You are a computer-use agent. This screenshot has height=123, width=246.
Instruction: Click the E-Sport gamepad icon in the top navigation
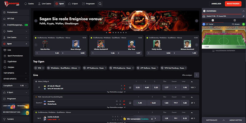(69, 4)
